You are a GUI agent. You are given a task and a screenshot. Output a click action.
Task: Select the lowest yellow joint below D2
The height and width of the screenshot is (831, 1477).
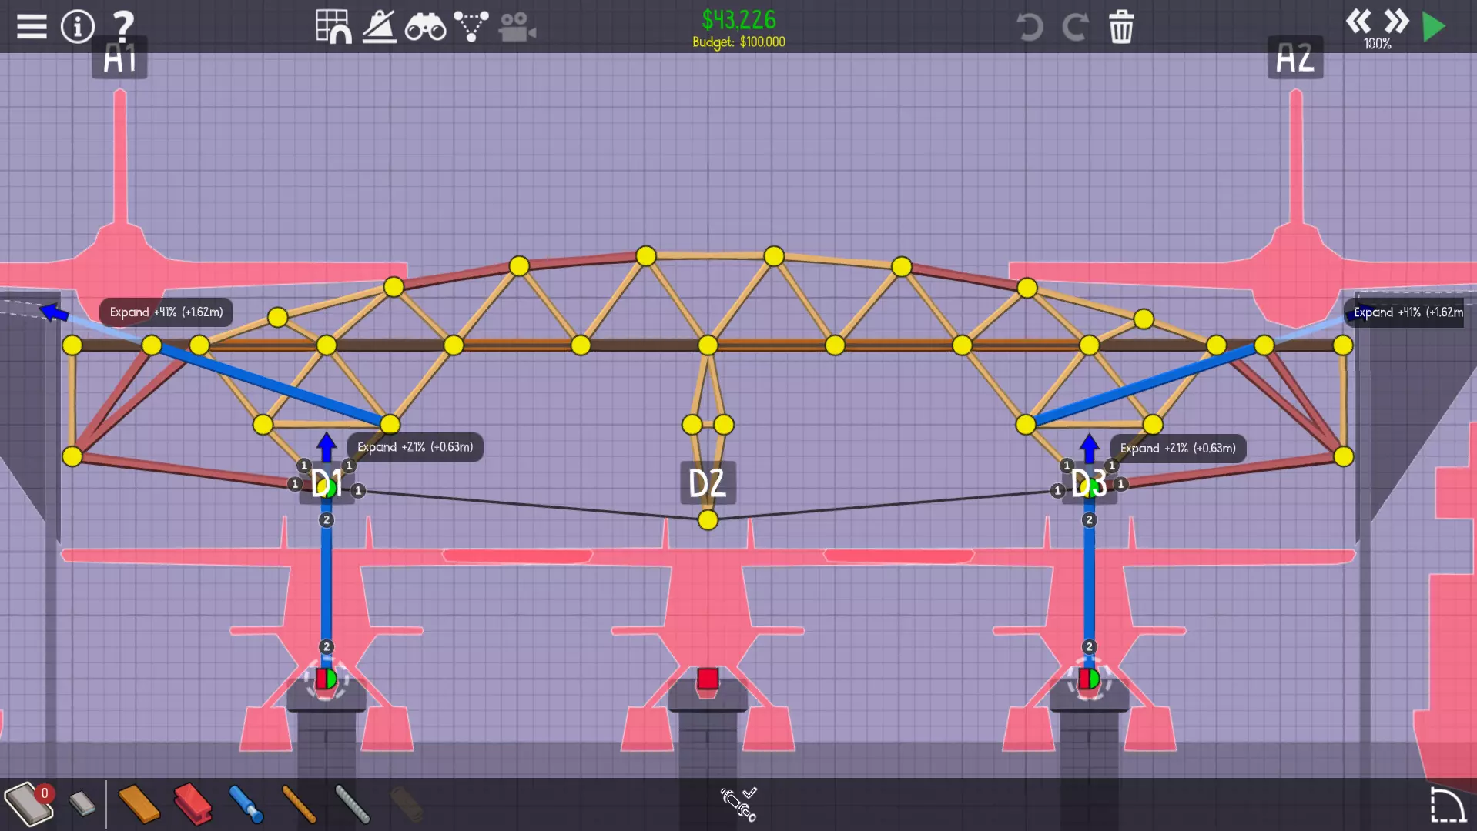(x=708, y=520)
